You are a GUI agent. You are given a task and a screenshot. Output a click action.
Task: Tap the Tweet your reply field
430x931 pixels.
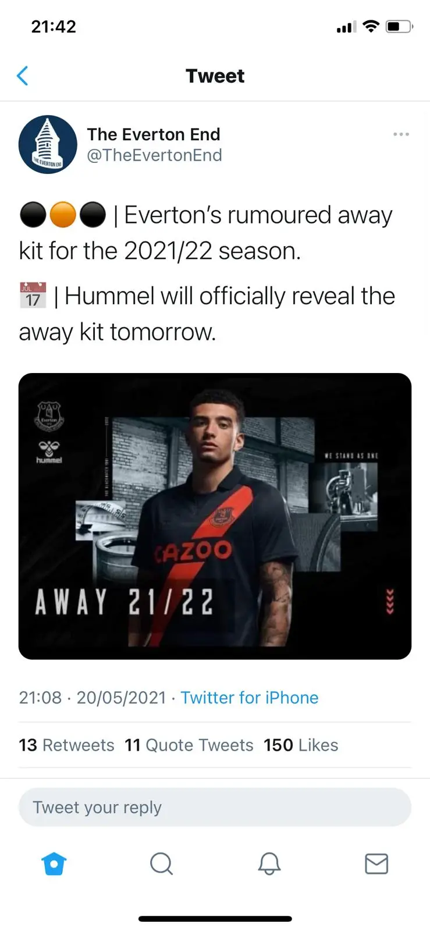(215, 807)
